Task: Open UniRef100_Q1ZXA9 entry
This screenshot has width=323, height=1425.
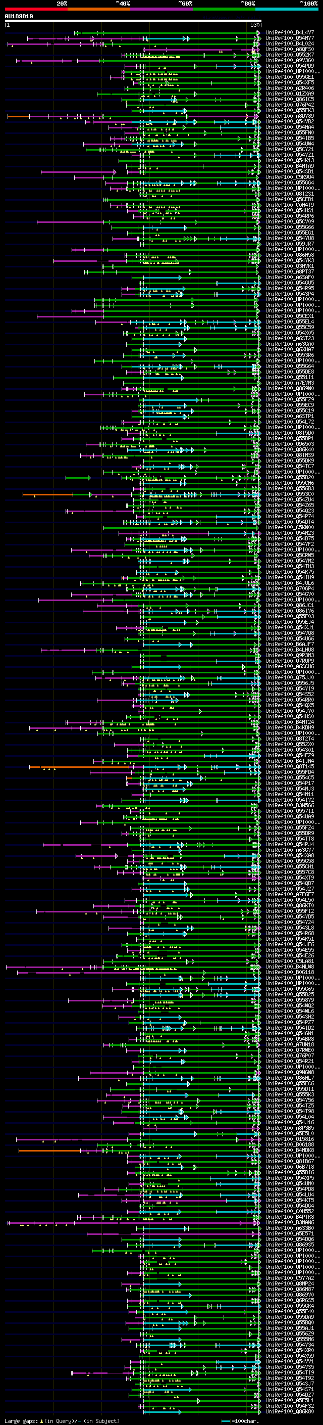Action: point(290,94)
